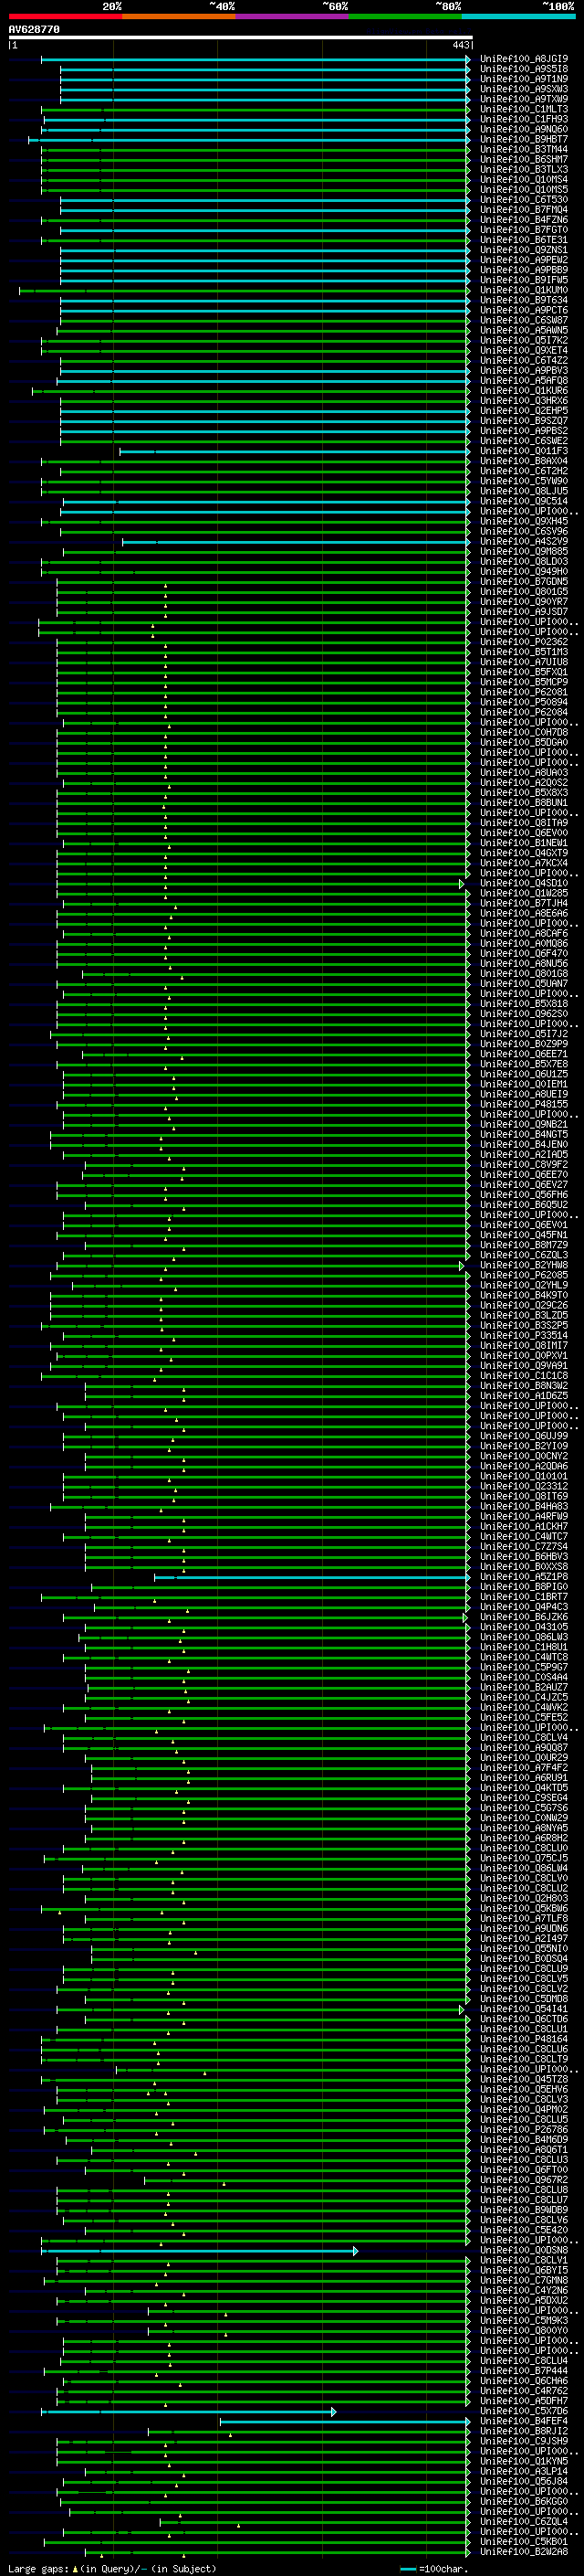Click UniRef100_Q967R2 label
Screen dimensions: 584x2576
coord(524,2179)
